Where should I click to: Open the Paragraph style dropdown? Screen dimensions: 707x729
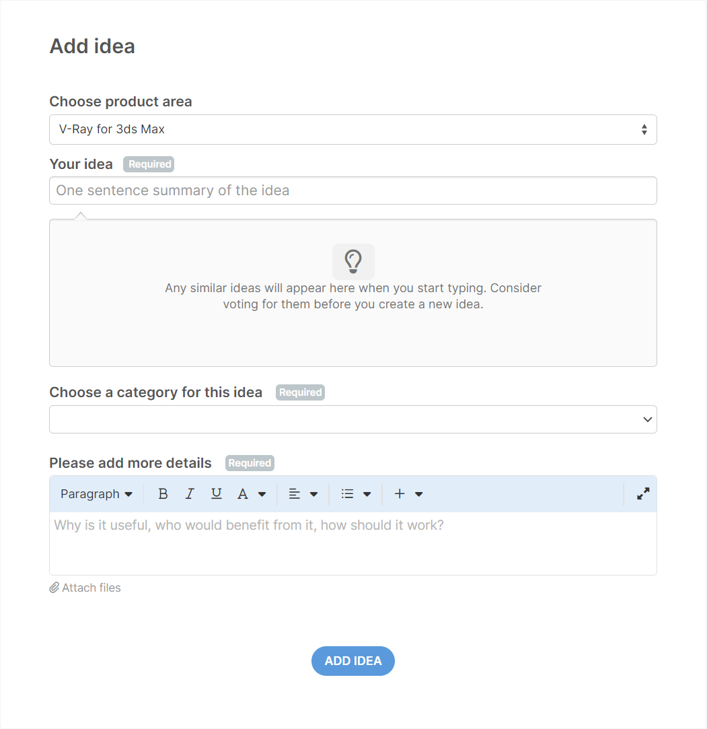[x=96, y=494]
